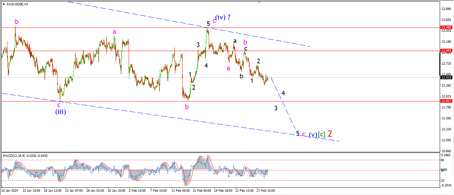The width and height of the screenshot is (454, 195).
Task: Click the 10 Jan 2024 date label
Action: 9,191
